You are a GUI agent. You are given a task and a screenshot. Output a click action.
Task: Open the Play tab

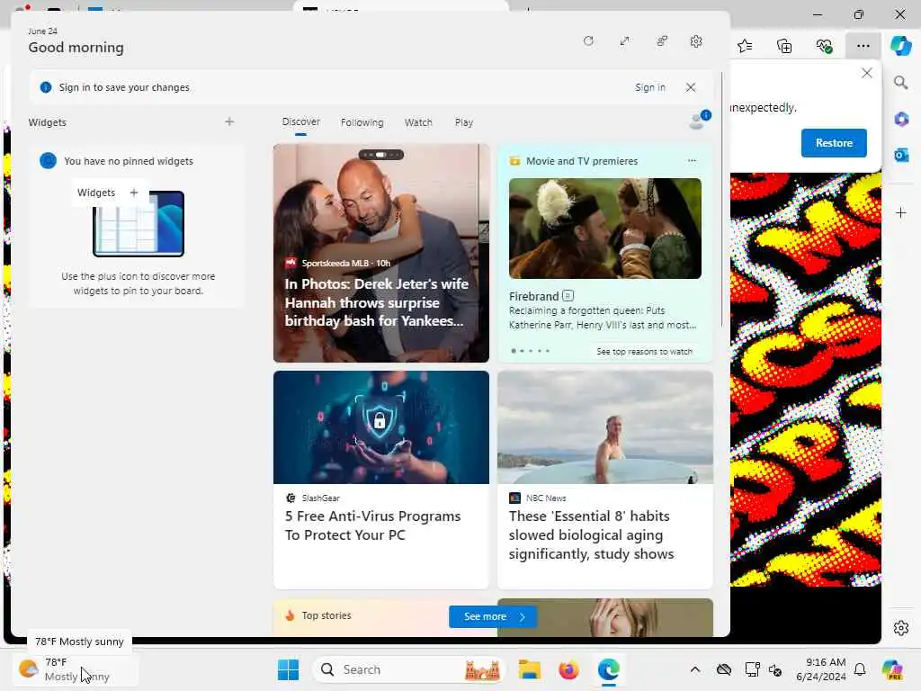pyautogui.click(x=464, y=122)
